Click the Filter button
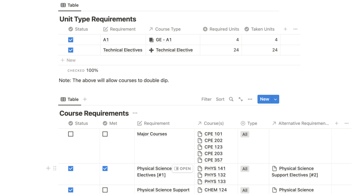 click(x=207, y=99)
